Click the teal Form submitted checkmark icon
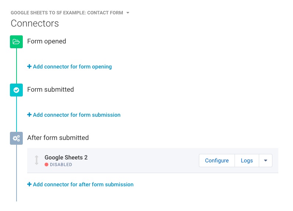This screenshot has height=211, width=293. pos(16,90)
